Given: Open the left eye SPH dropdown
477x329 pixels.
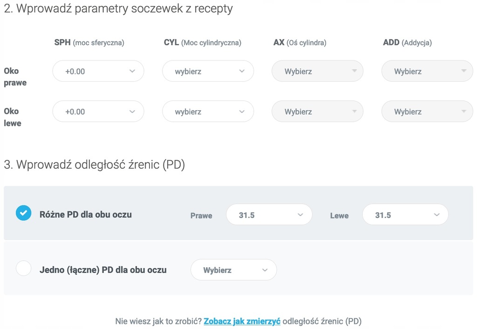Looking at the screenshot, I should (x=98, y=112).
